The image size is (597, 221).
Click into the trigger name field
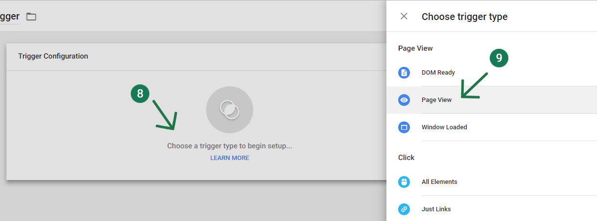point(9,17)
